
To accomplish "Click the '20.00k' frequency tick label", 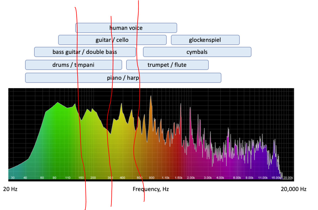I will [288, 178].
